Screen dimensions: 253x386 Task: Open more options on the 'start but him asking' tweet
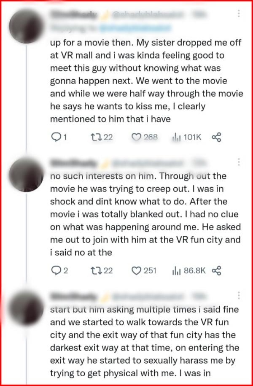239,295
